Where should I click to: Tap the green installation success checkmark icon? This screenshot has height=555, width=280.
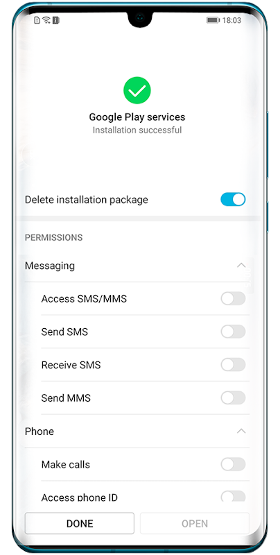tap(137, 91)
